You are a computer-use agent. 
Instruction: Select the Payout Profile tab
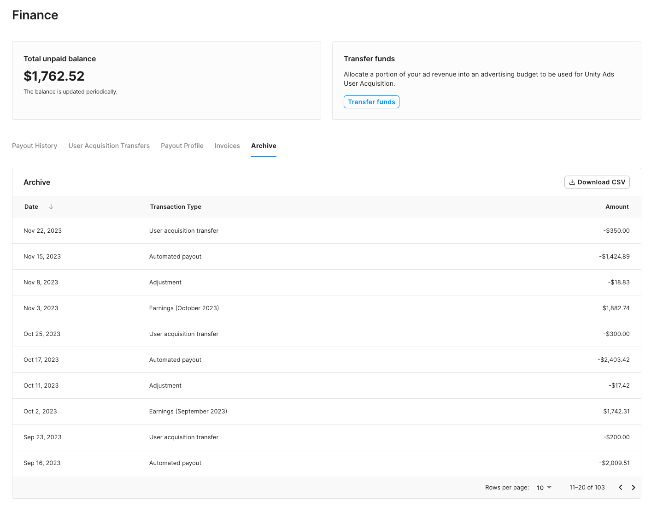click(x=182, y=146)
